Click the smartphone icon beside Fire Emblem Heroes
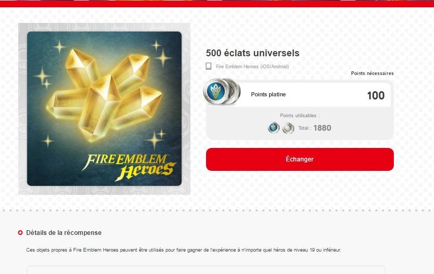Viewport: 434px width, 274px height. [209, 66]
